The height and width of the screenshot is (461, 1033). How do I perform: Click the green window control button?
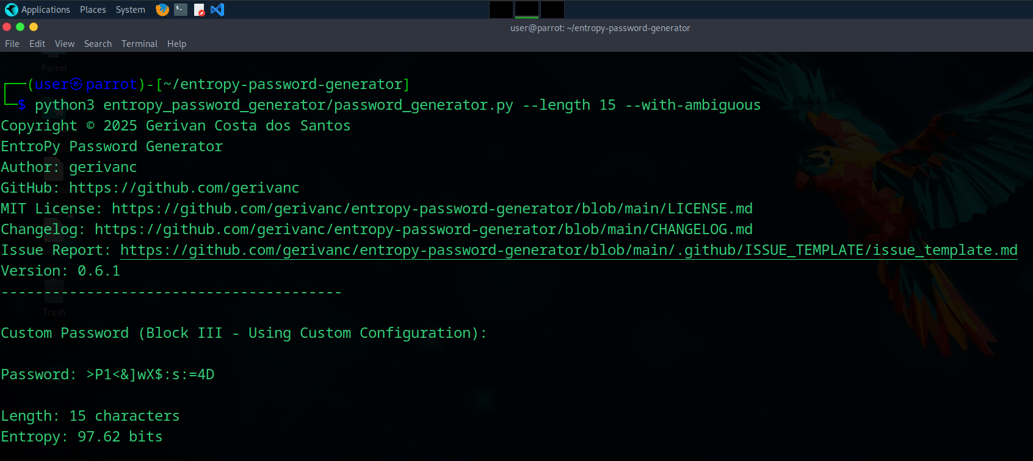(x=20, y=27)
